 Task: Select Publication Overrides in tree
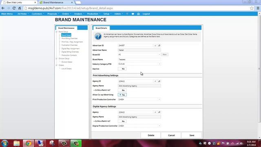pyautogui.click(x=69, y=45)
